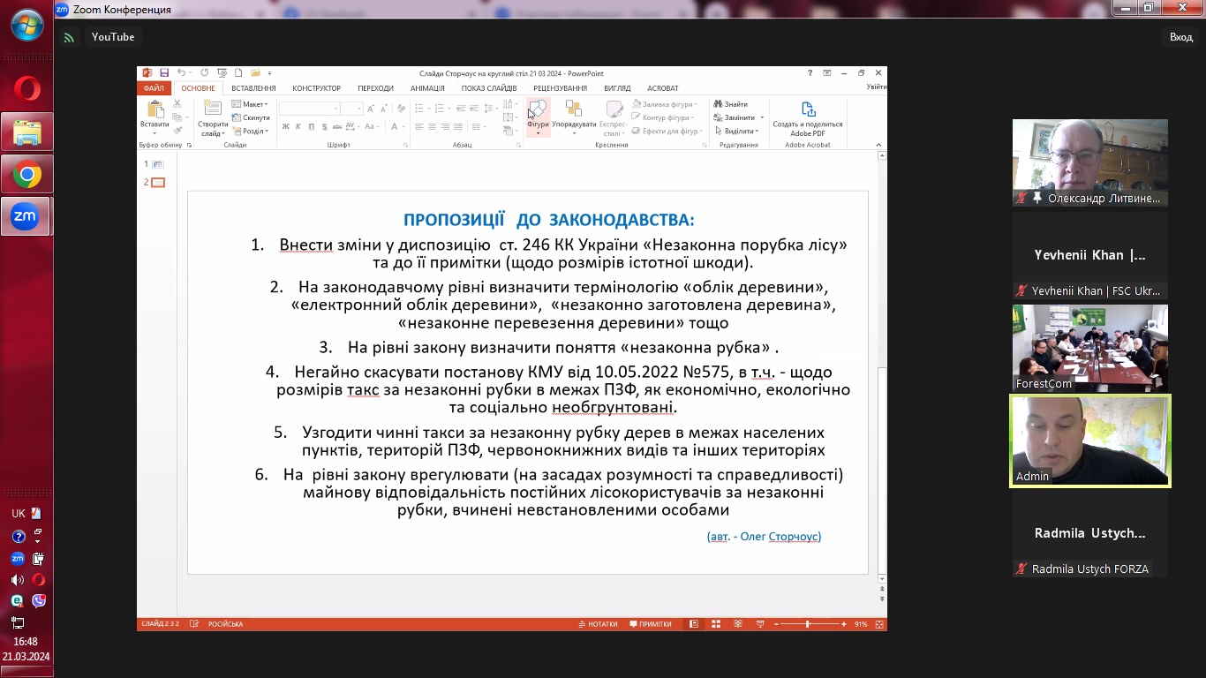Open the ФАЙЛ (File) tab
Screen dimensions: 1206x678
coord(154,88)
